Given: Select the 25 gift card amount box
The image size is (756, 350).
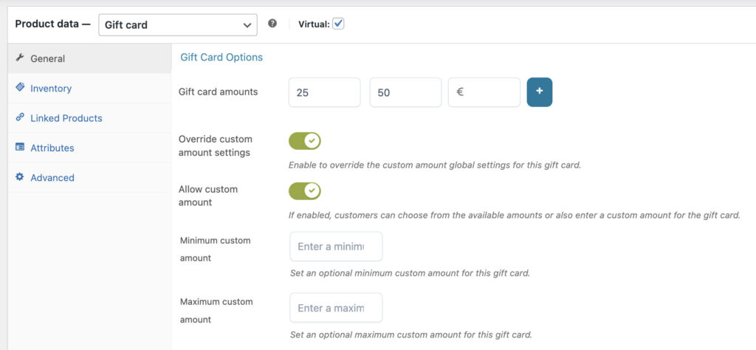Looking at the screenshot, I should coord(325,92).
